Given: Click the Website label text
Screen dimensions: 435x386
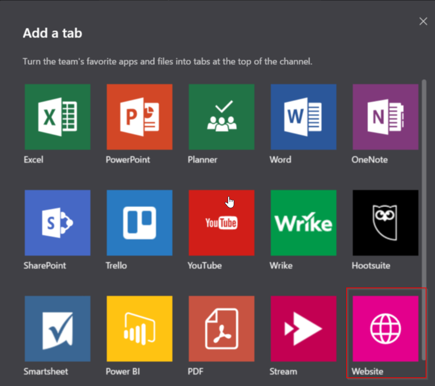Looking at the screenshot, I should coord(367,371).
